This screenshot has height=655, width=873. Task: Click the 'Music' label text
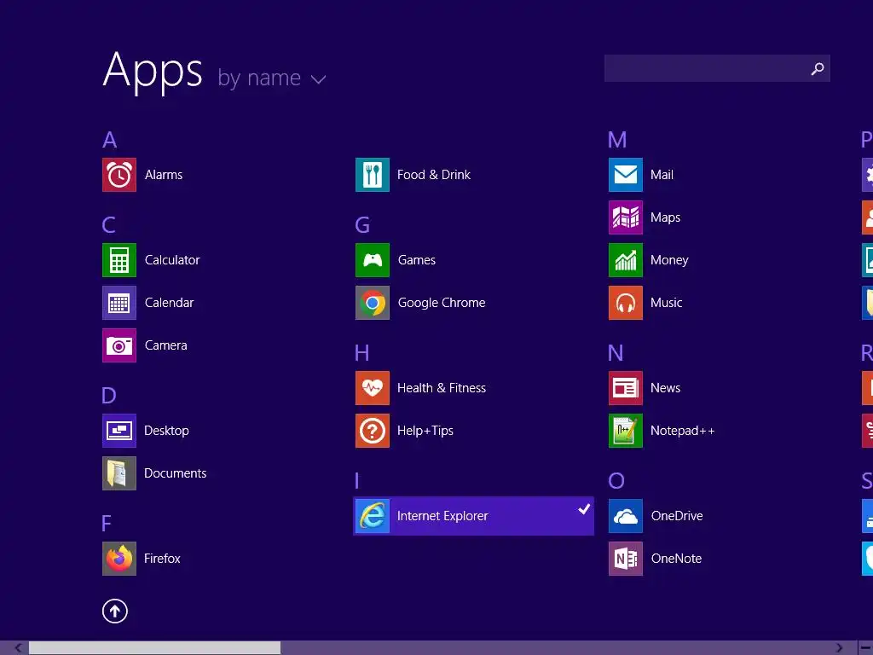tap(667, 303)
